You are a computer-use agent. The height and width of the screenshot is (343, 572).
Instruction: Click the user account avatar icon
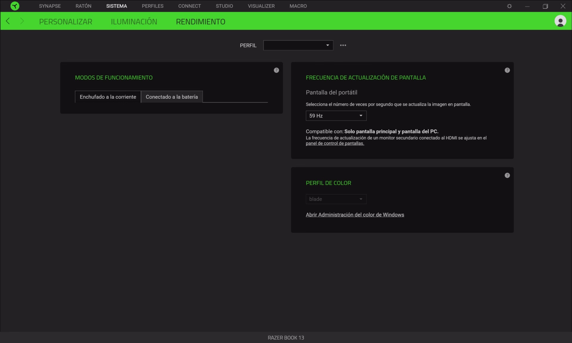tap(560, 21)
